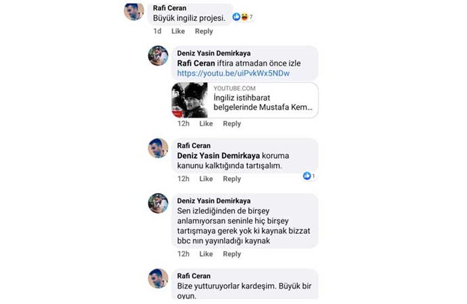Reply to the 'Büyük ingiliz projesi' comment
The image size is (467, 304).
pyautogui.click(x=204, y=31)
